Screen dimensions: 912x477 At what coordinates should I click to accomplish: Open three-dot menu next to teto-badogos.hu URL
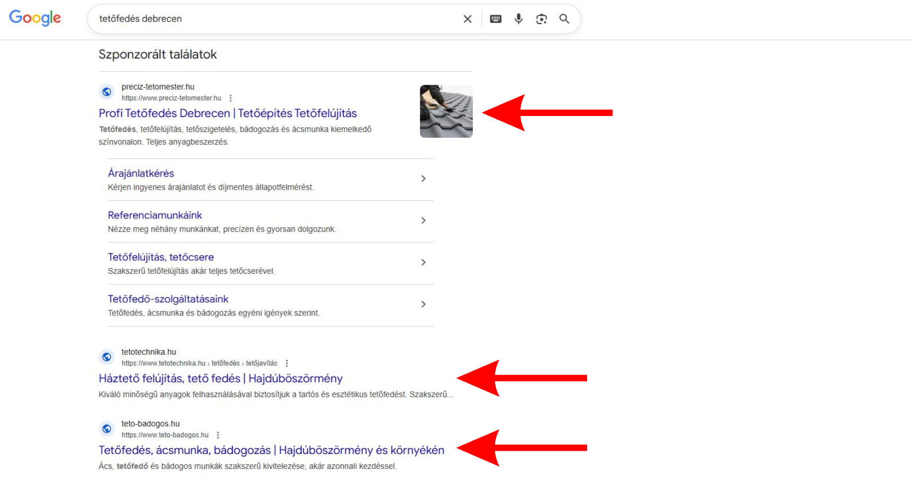[218, 435]
